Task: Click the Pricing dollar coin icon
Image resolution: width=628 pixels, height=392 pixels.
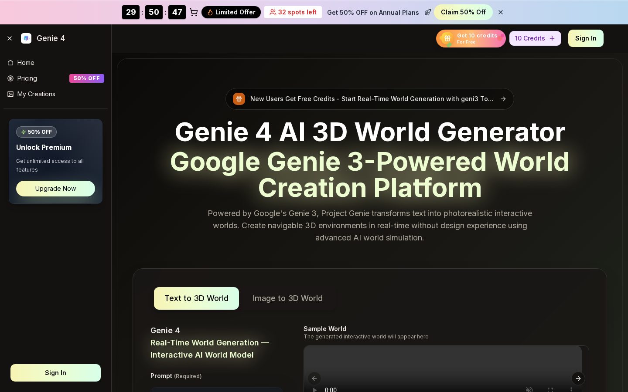Action: coord(10,78)
